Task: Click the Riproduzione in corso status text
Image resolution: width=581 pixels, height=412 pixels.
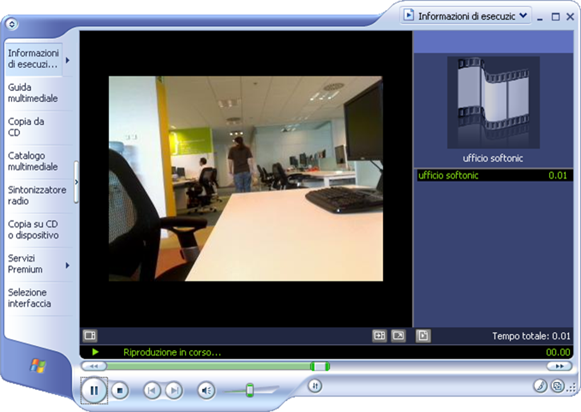Action: pos(172,352)
